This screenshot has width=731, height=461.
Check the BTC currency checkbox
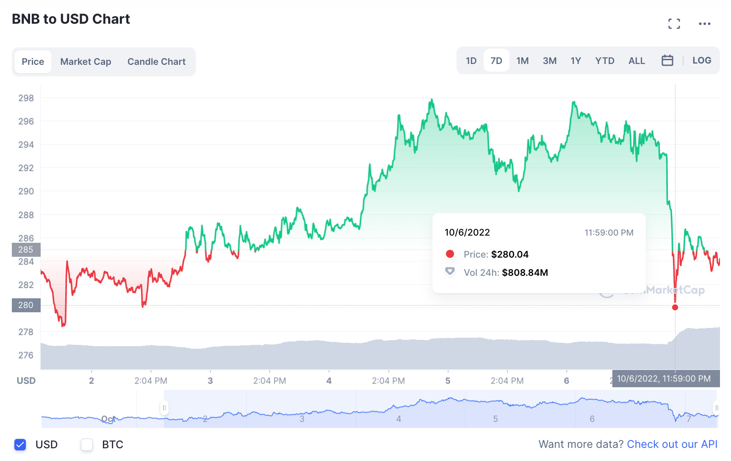click(x=87, y=444)
